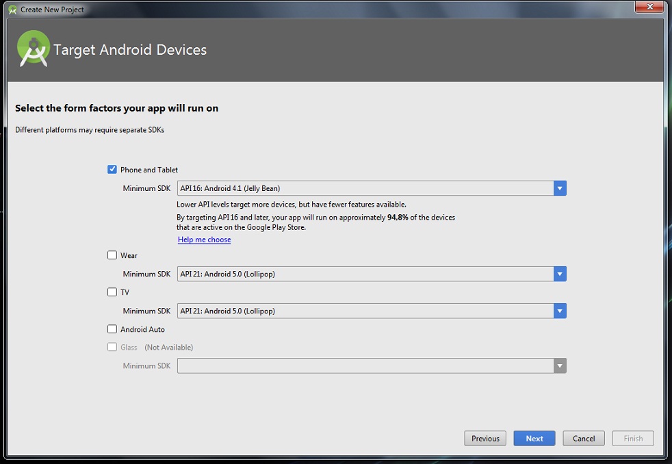Viewport: 672px width, 464px height.
Task: Click the Wear label text
Action: pyautogui.click(x=129, y=255)
